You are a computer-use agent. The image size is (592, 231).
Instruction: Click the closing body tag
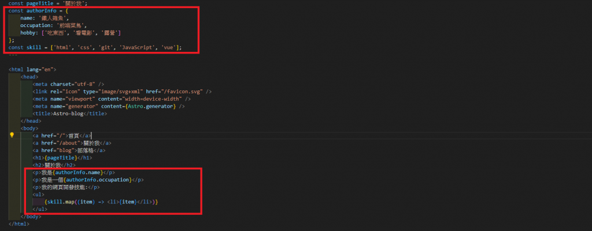31,217
